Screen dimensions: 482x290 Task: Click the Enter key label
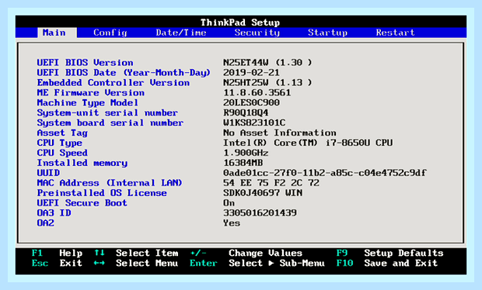point(203,263)
